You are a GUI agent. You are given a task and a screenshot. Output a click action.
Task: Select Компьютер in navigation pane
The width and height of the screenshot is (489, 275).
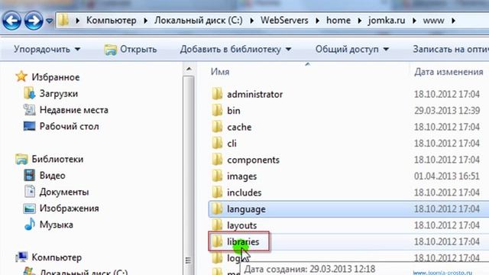(57, 257)
